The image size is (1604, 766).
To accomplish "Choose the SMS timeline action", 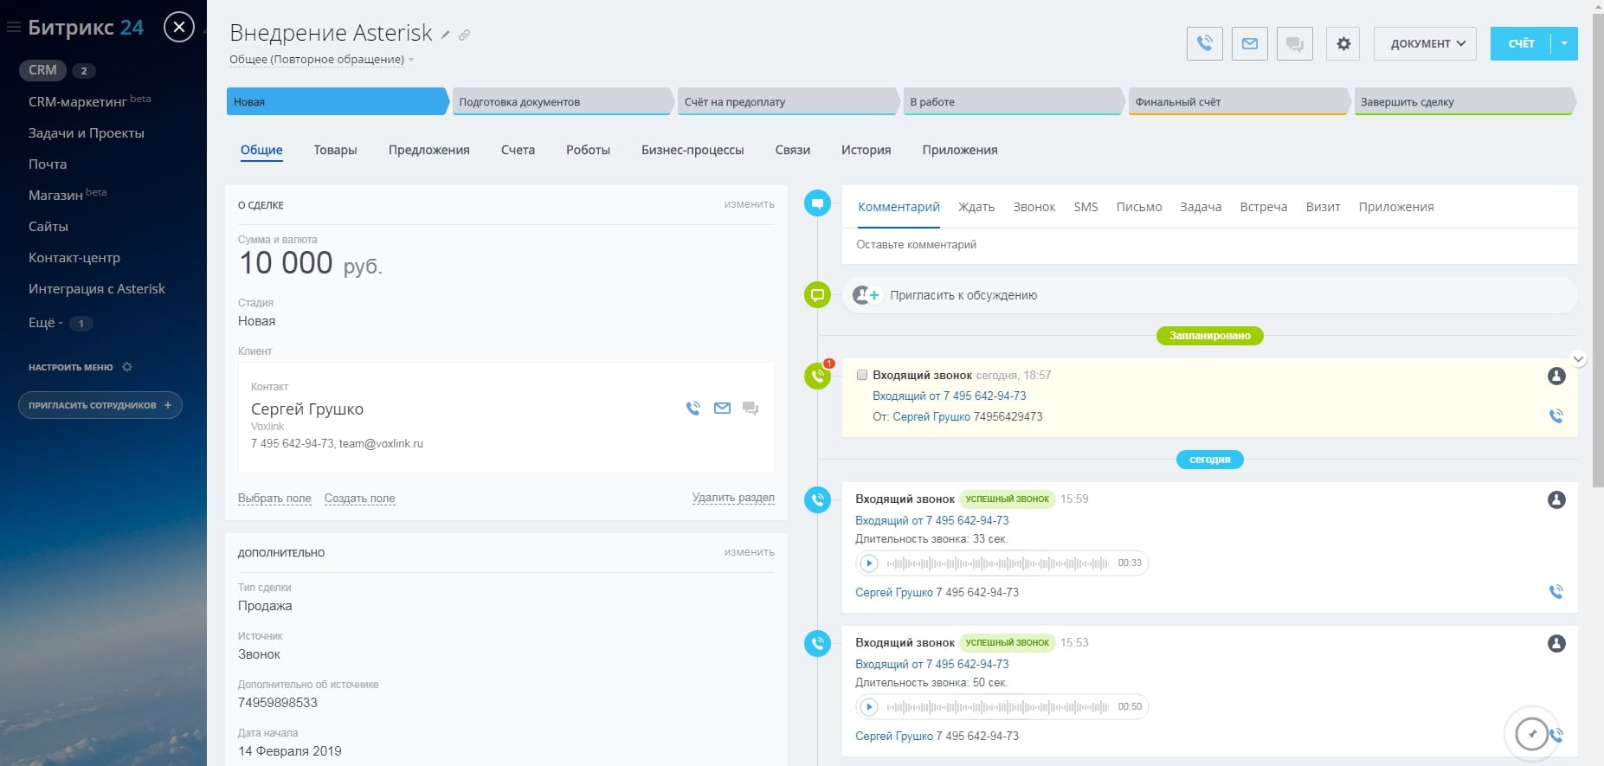I will click(x=1085, y=207).
